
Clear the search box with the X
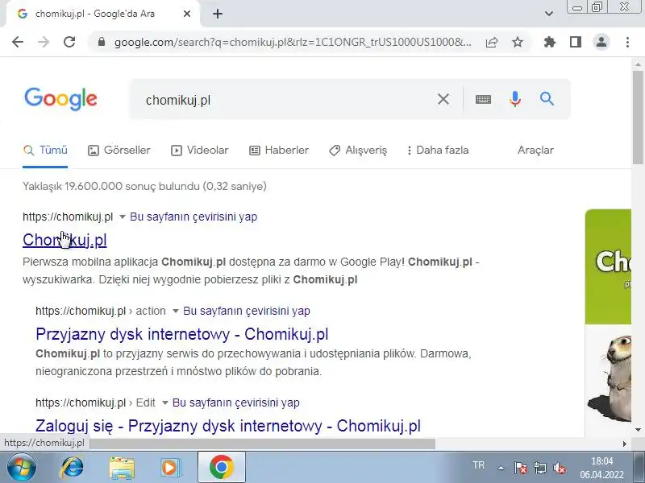pos(443,99)
